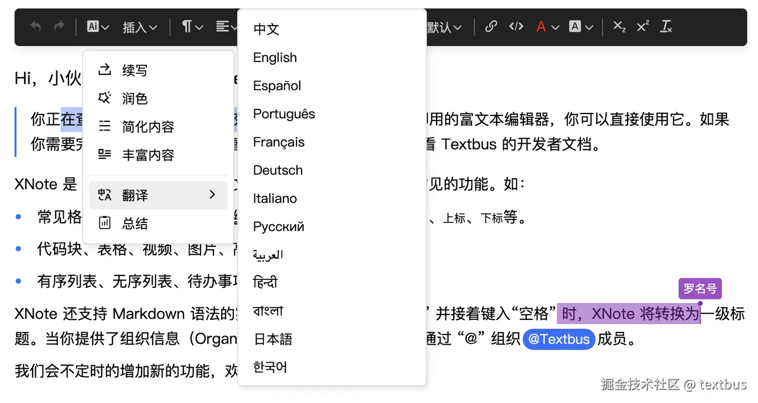Click the 润色 polish sparkle icon
Image resolution: width=758 pixels, height=403 pixels.
[105, 98]
